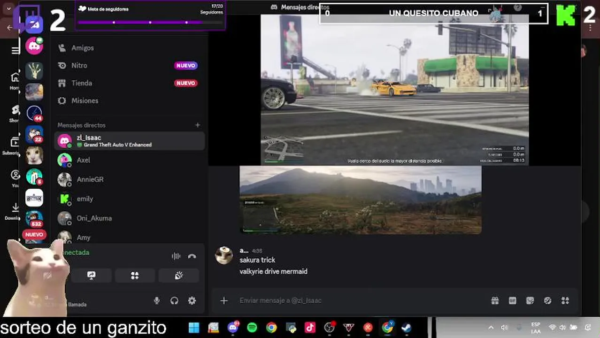This screenshot has height=338, width=600.
Task: Open direct message with Axel
Action: 129,160
